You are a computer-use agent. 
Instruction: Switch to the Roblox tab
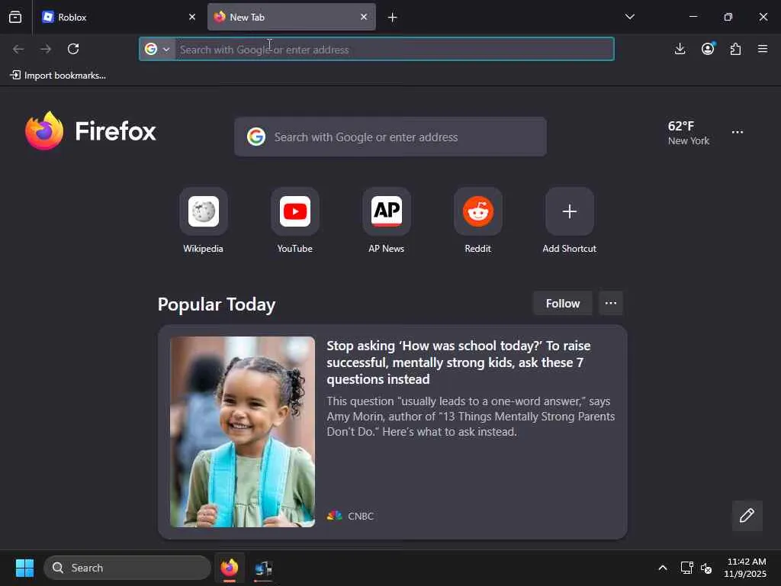click(119, 17)
